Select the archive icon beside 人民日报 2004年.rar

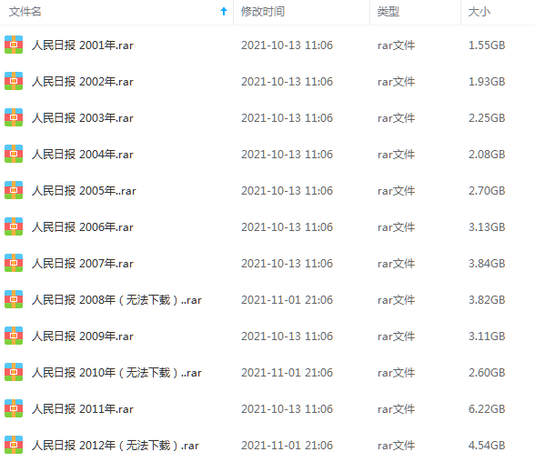(14, 154)
